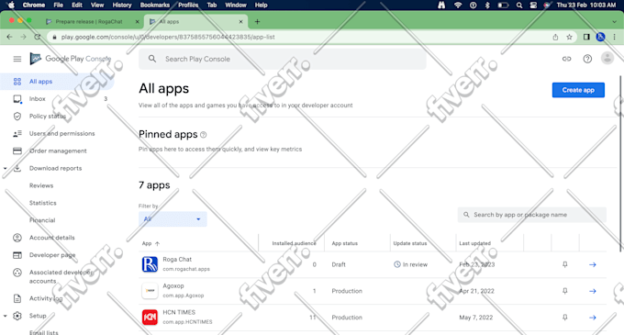Open the Activity log
This screenshot has width=624, height=335.
point(46,298)
